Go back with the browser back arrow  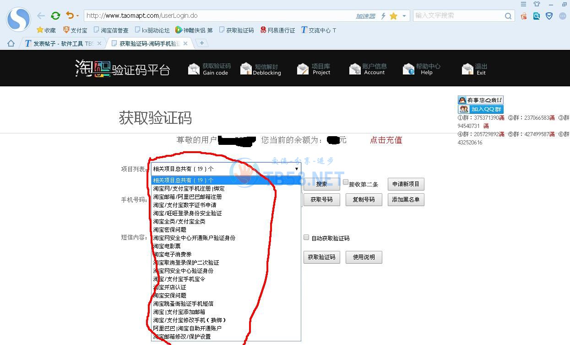point(41,16)
